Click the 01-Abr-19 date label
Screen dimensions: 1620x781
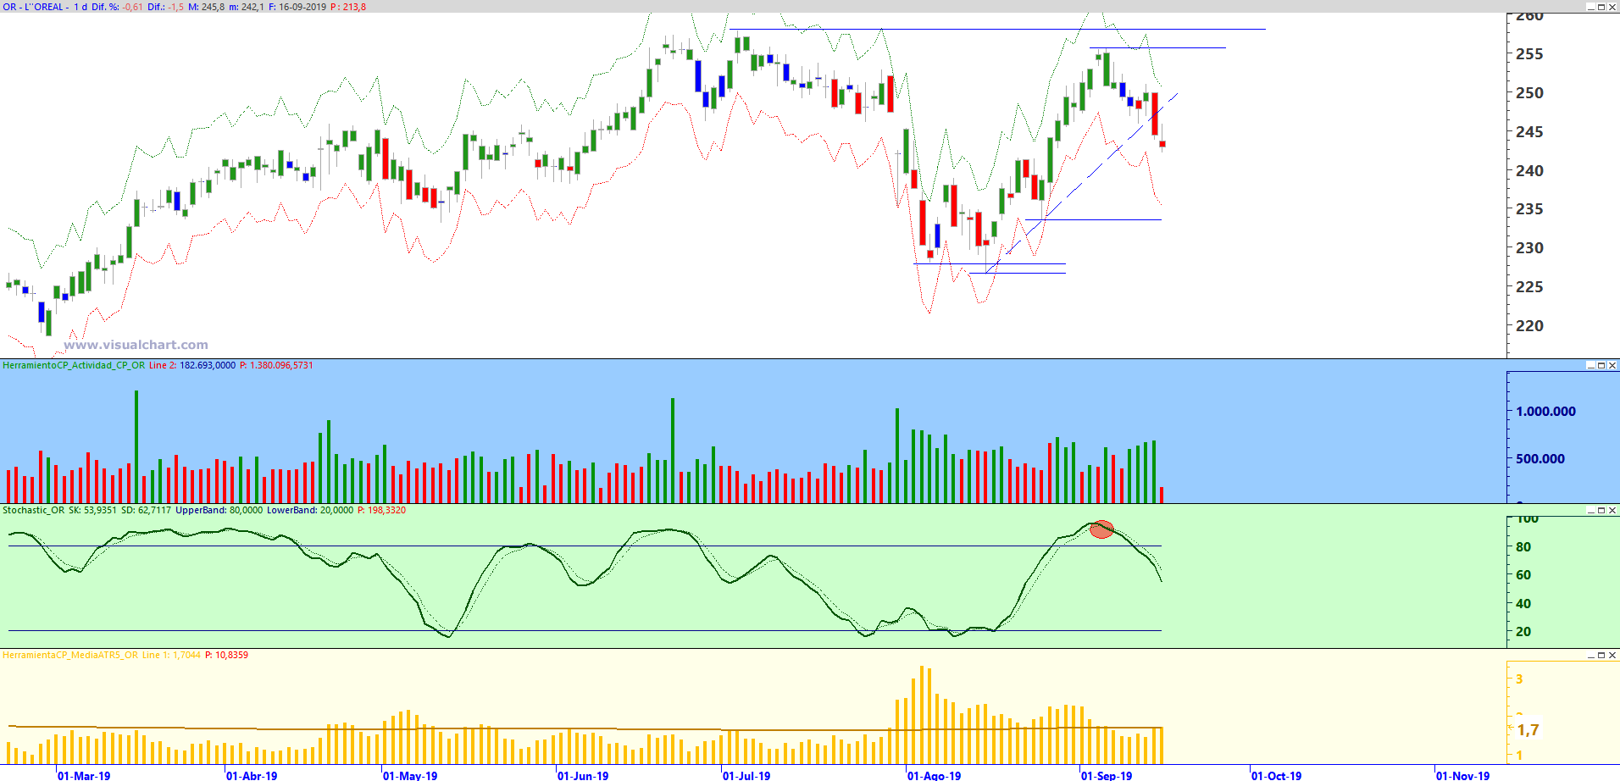coord(252,775)
